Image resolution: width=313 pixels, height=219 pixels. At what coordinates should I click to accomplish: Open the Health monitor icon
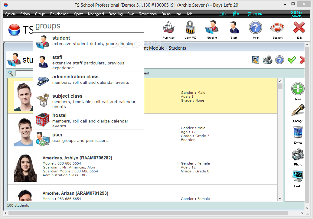point(298,176)
